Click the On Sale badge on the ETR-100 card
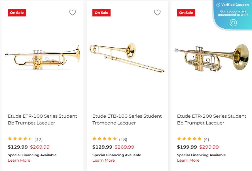Screen dimensions: 252x171 tap(17, 13)
